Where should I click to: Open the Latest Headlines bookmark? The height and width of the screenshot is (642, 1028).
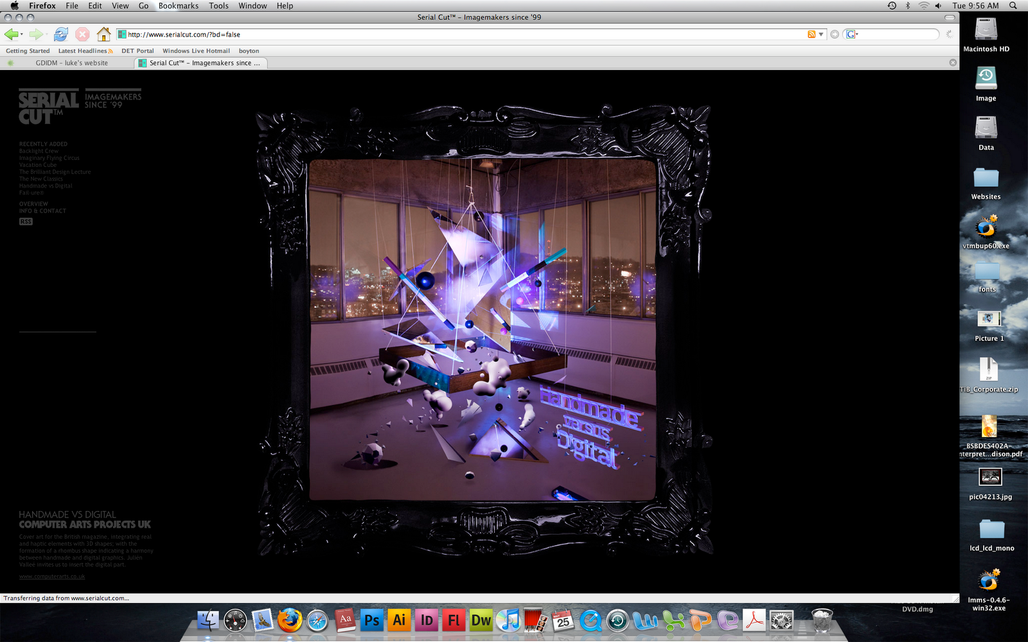click(85, 51)
